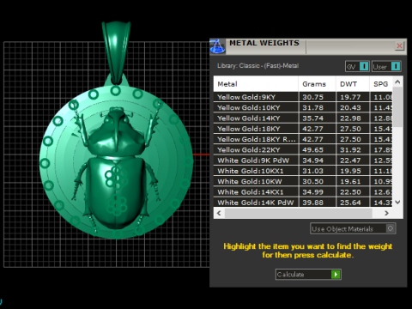Select the White Gold:14K PdW row
412x309 pixels.
coord(303,203)
